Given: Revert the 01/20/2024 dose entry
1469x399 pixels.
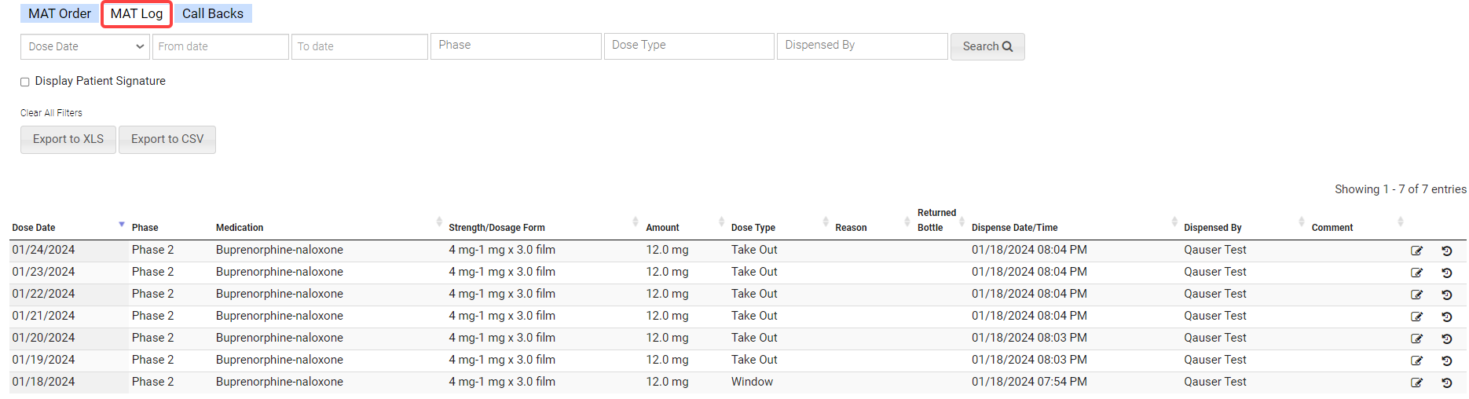Looking at the screenshot, I should click(x=1446, y=339).
